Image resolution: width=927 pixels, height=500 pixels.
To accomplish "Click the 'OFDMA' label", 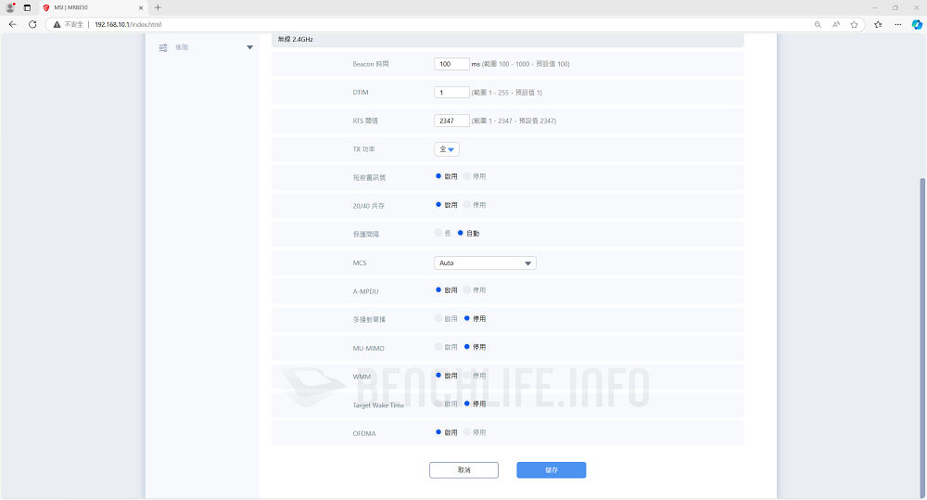I will (x=364, y=434).
